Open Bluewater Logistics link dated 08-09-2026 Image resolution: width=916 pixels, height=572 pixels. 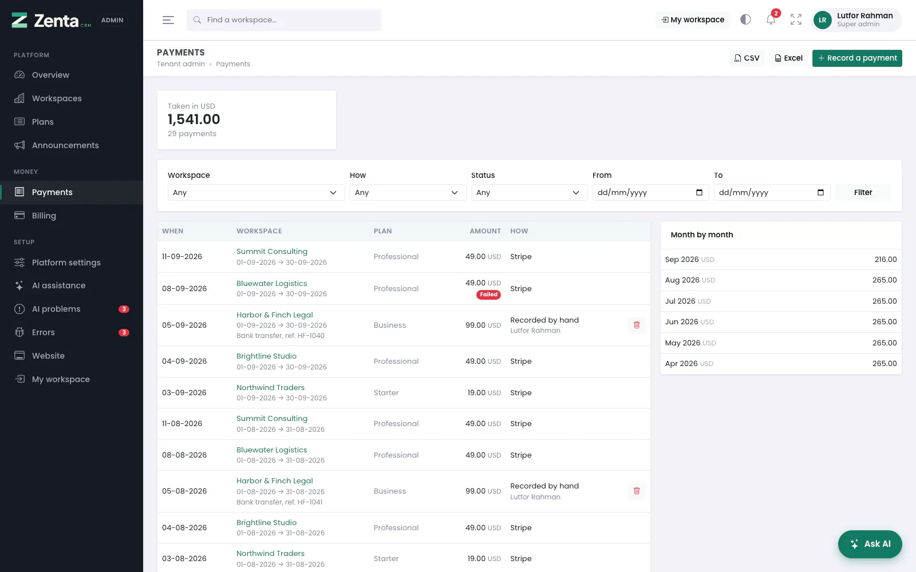[271, 283]
